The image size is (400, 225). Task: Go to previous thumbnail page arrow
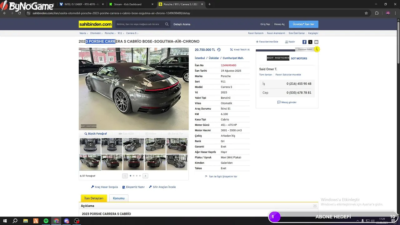[x=125, y=176]
